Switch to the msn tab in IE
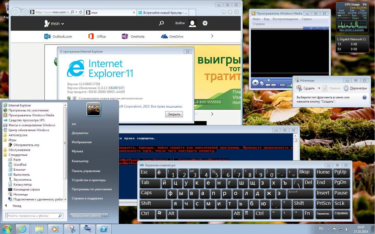This screenshot has width=375, height=234. [110, 12]
